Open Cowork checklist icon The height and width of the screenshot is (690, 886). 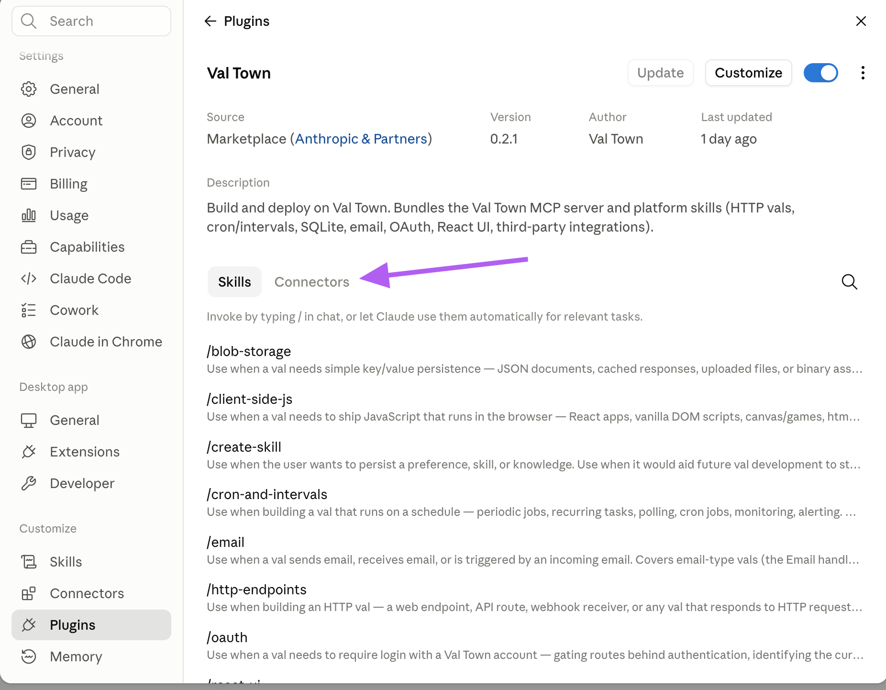[x=29, y=310]
